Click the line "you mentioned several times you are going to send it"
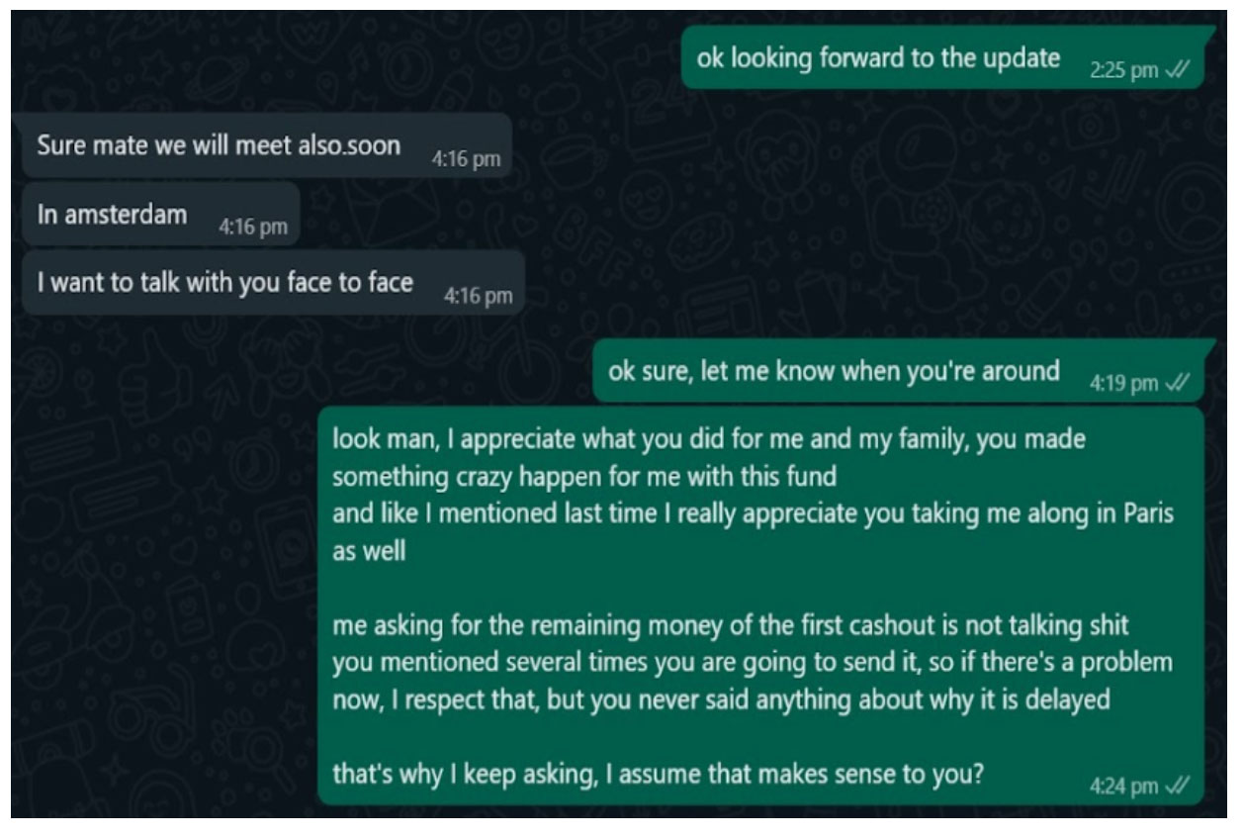1244x837 pixels. pyautogui.click(x=752, y=662)
